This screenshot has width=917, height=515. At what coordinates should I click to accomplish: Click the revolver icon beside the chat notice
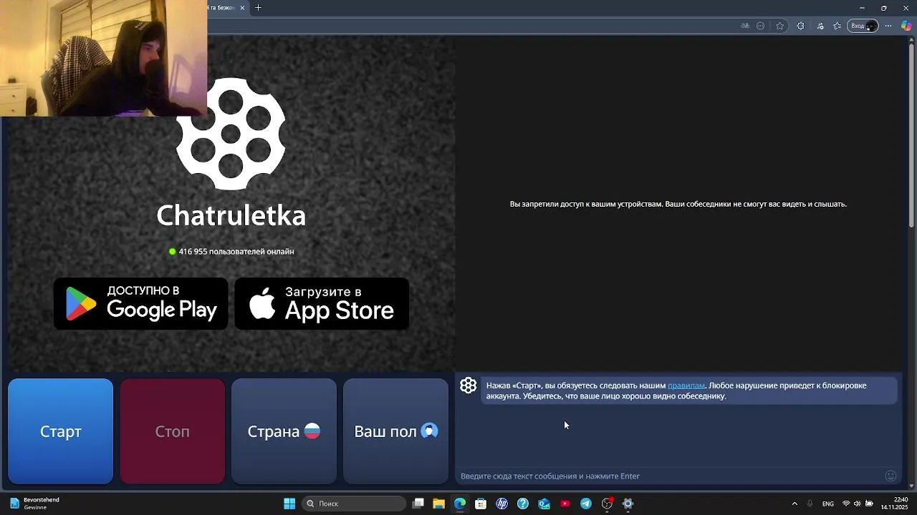point(468,386)
